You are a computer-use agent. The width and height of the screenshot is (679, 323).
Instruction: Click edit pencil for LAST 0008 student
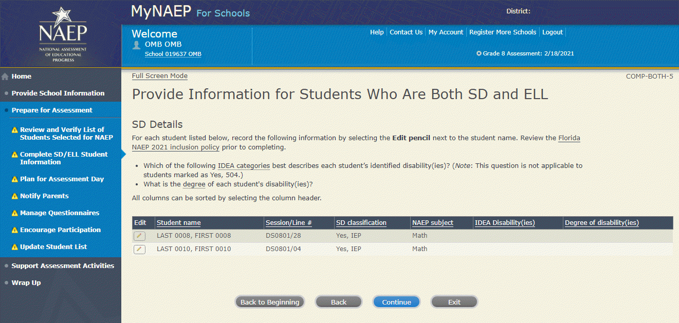[x=139, y=236]
